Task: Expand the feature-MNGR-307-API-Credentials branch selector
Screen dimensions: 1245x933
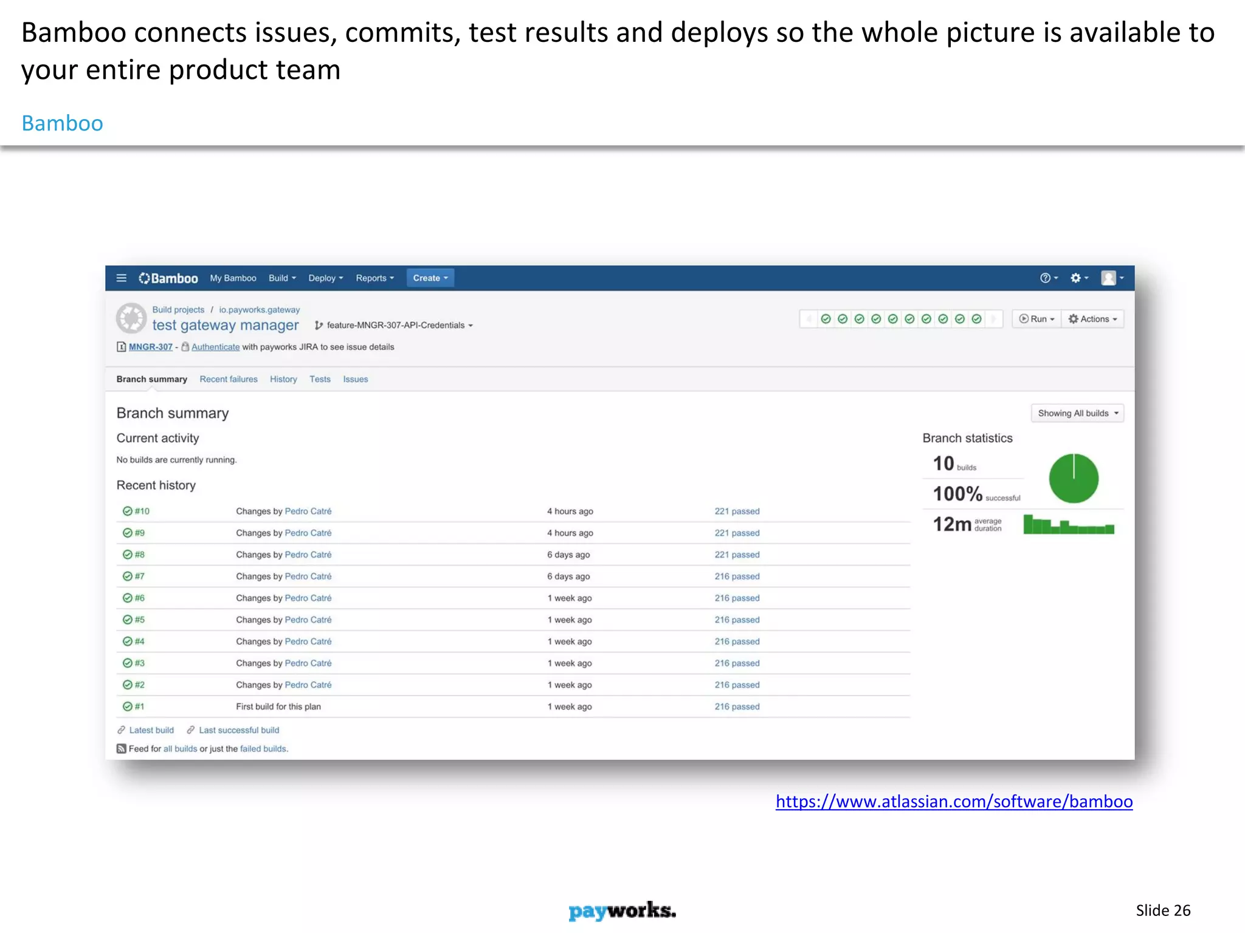Action: [x=400, y=326]
